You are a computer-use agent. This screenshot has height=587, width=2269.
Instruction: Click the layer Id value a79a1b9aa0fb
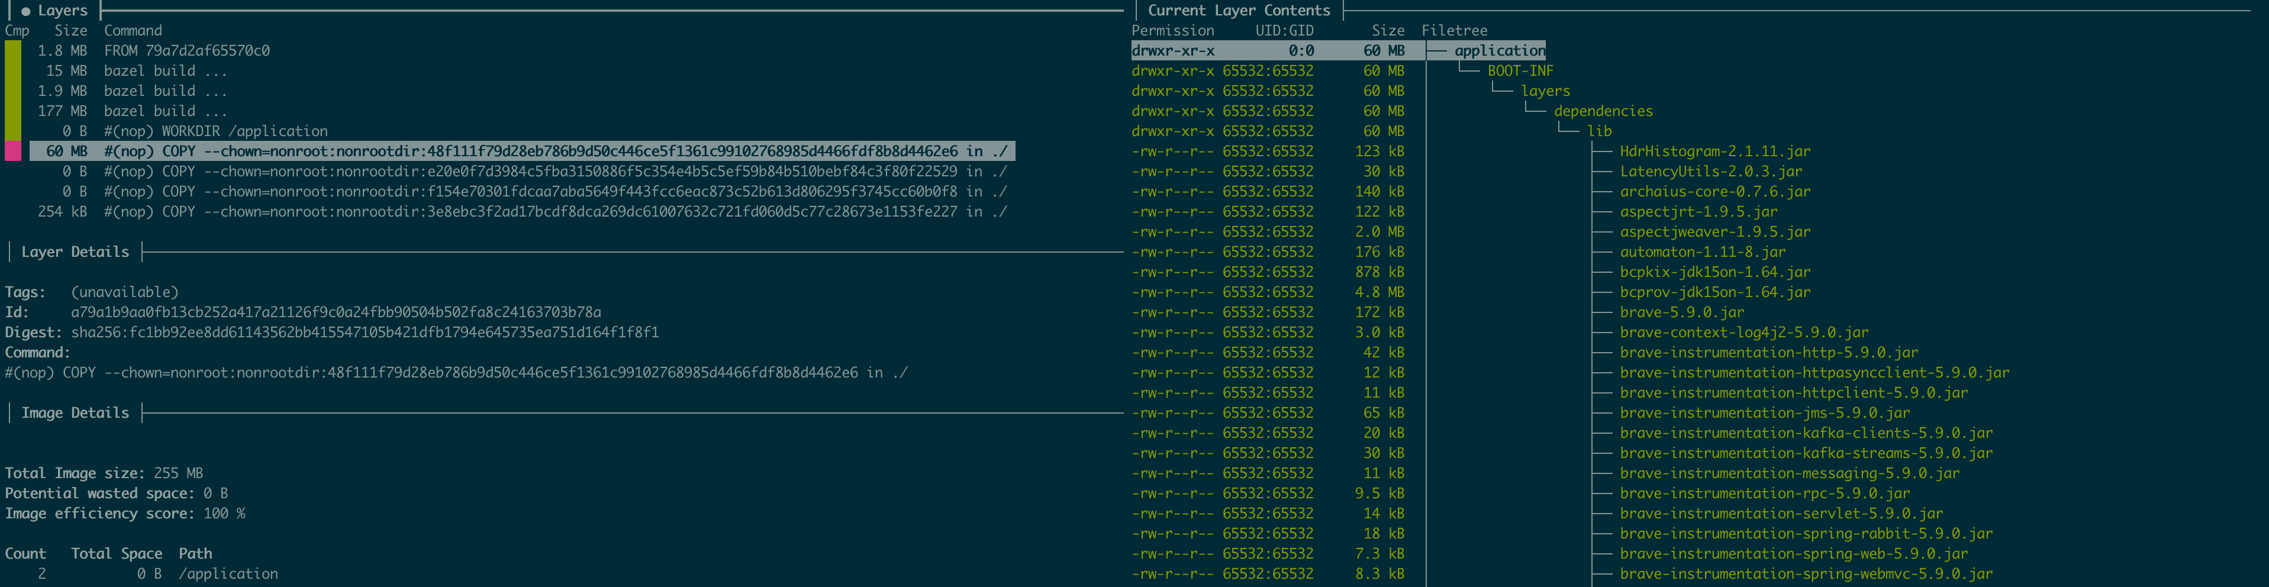pos(336,312)
